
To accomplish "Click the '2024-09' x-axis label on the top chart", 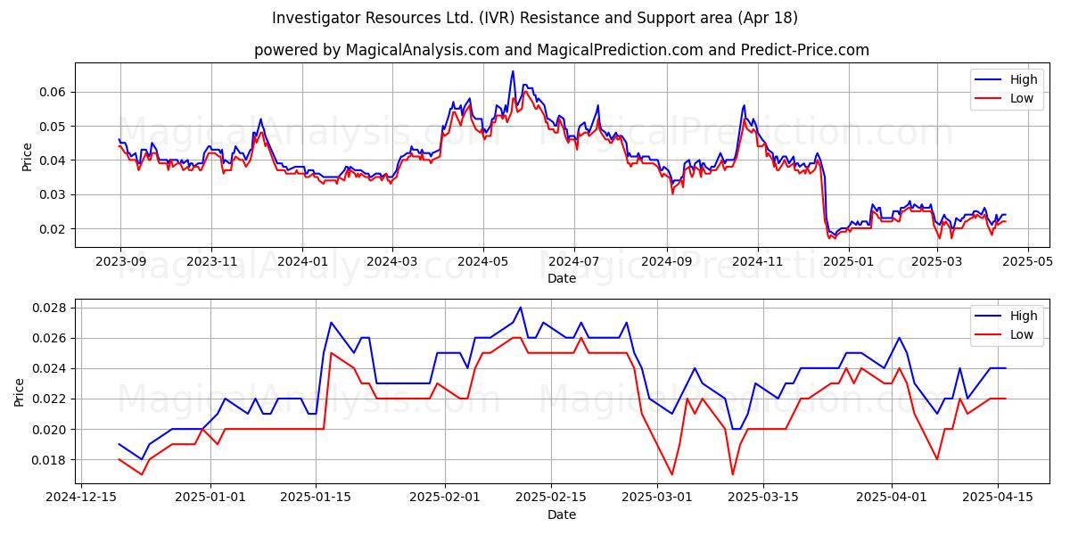I will click(x=666, y=262).
